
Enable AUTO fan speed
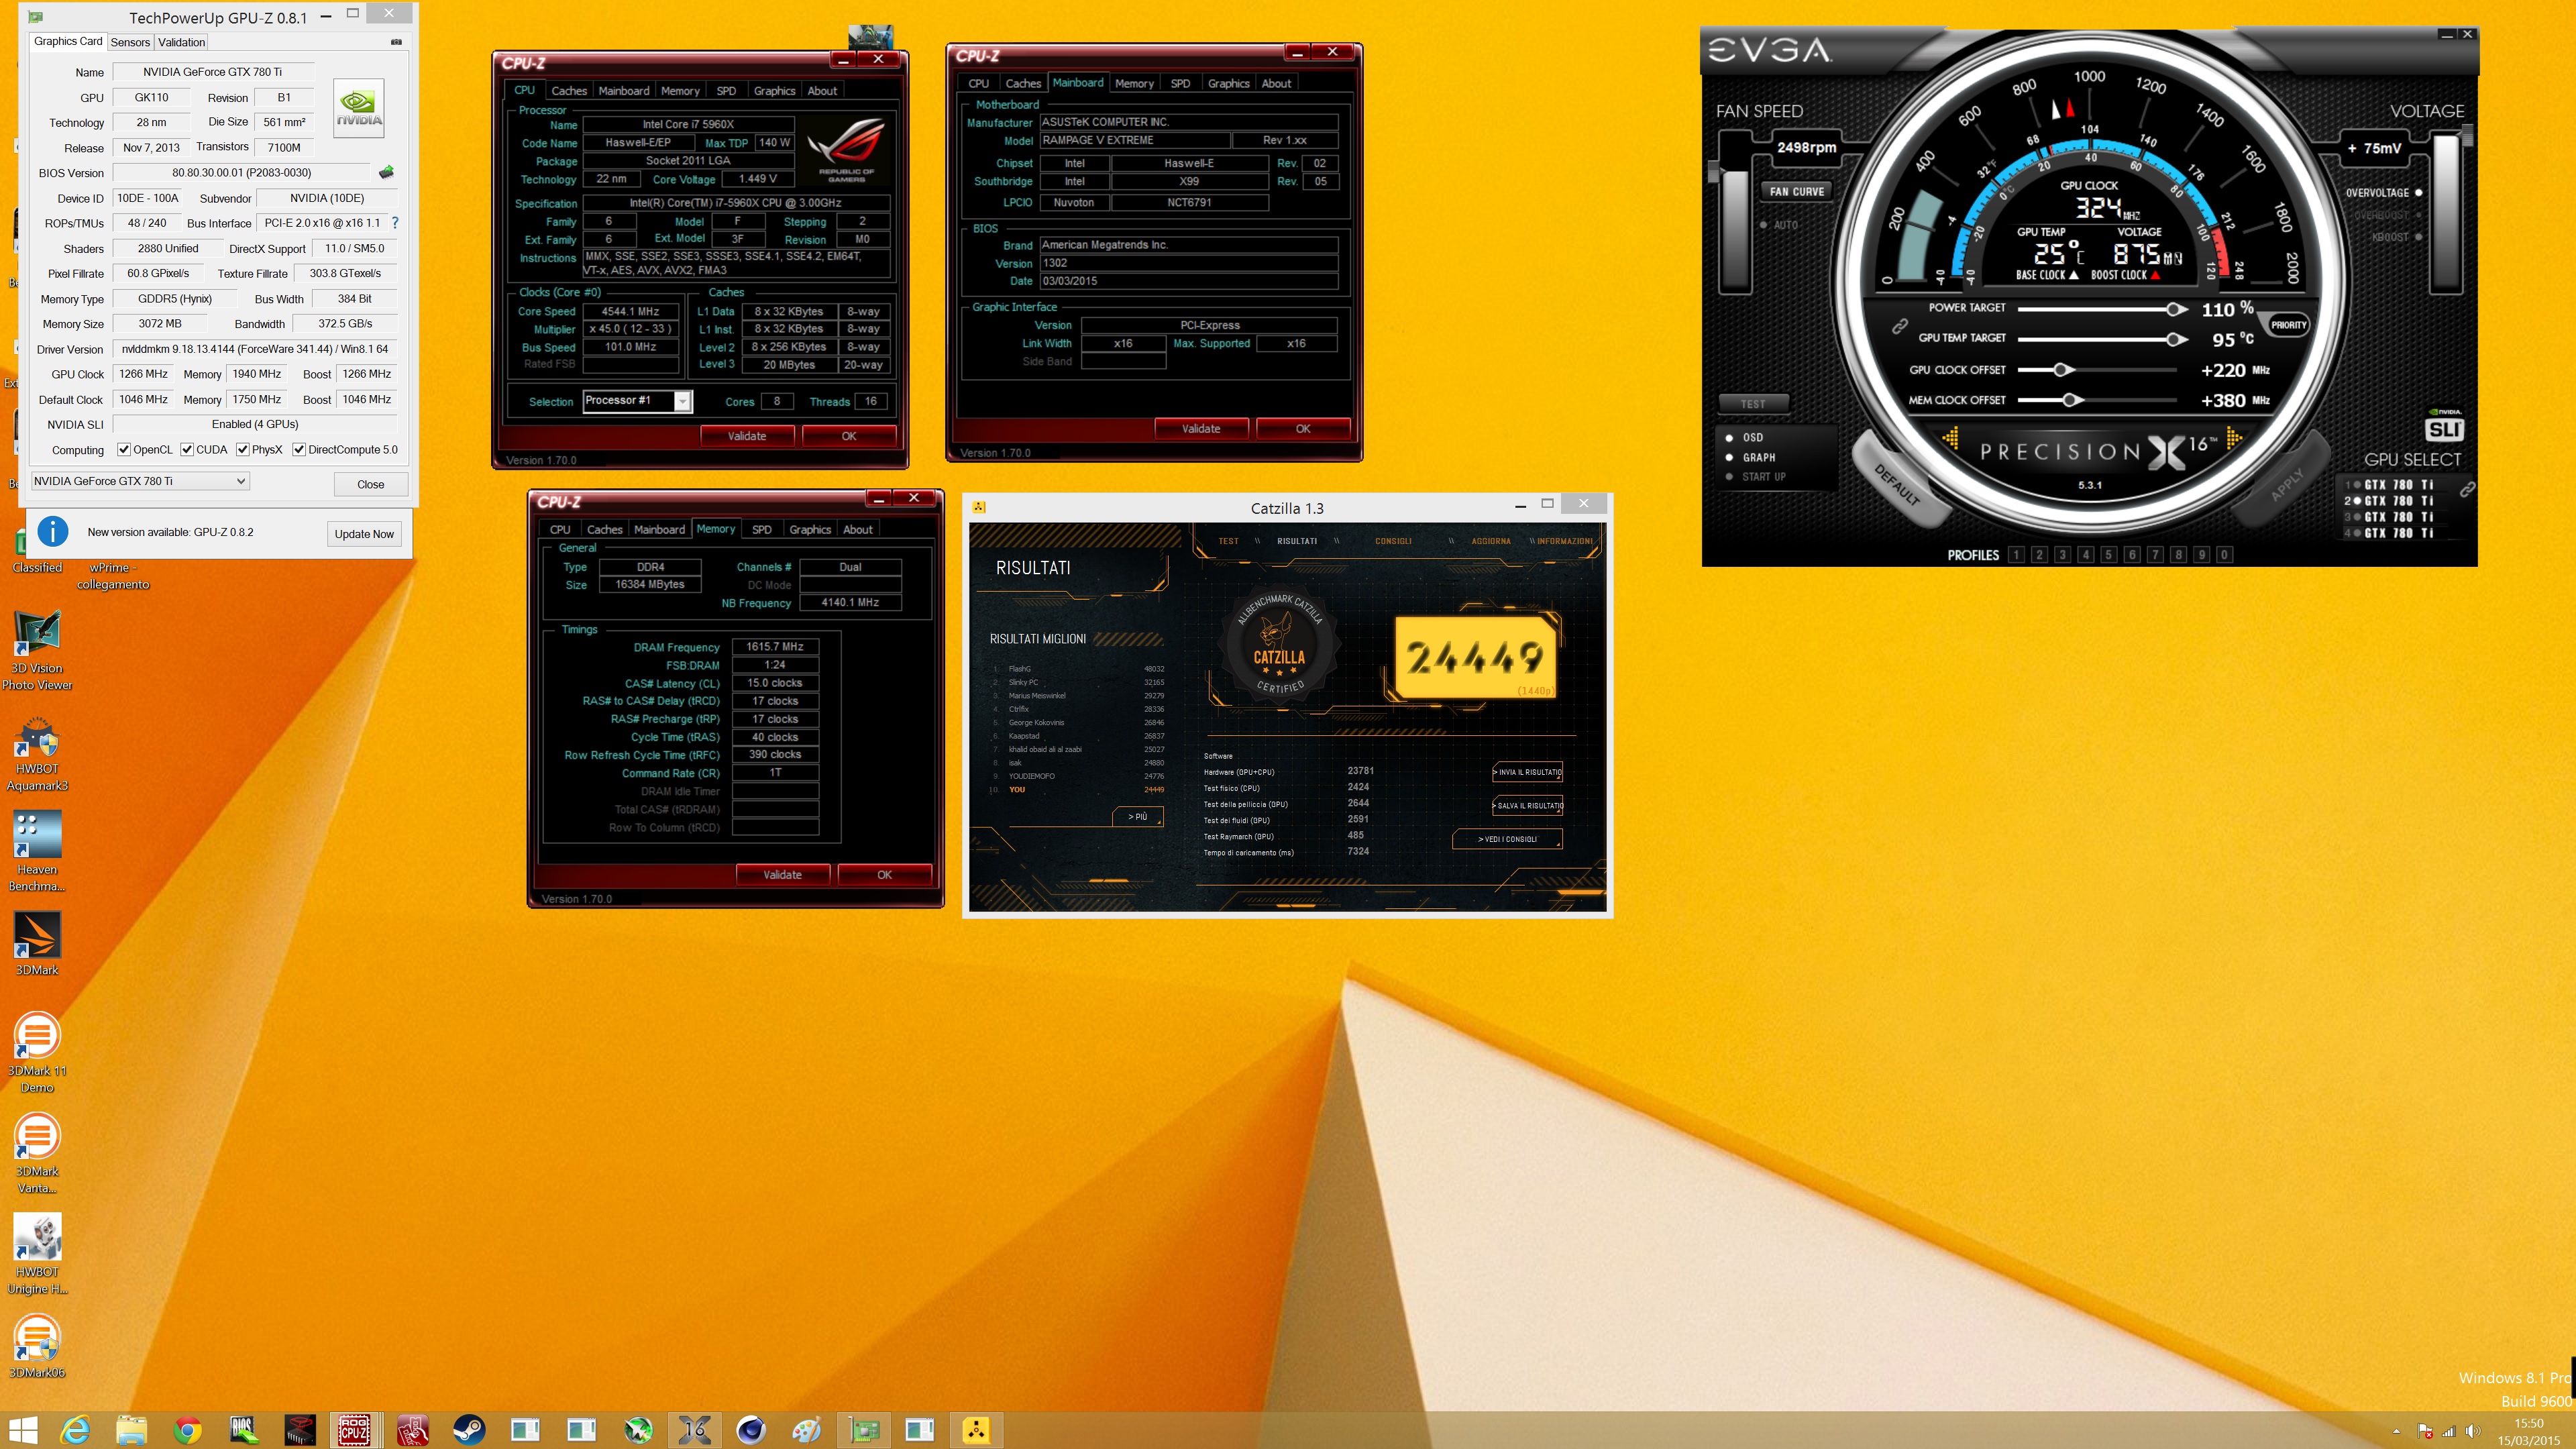(x=1778, y=225)
